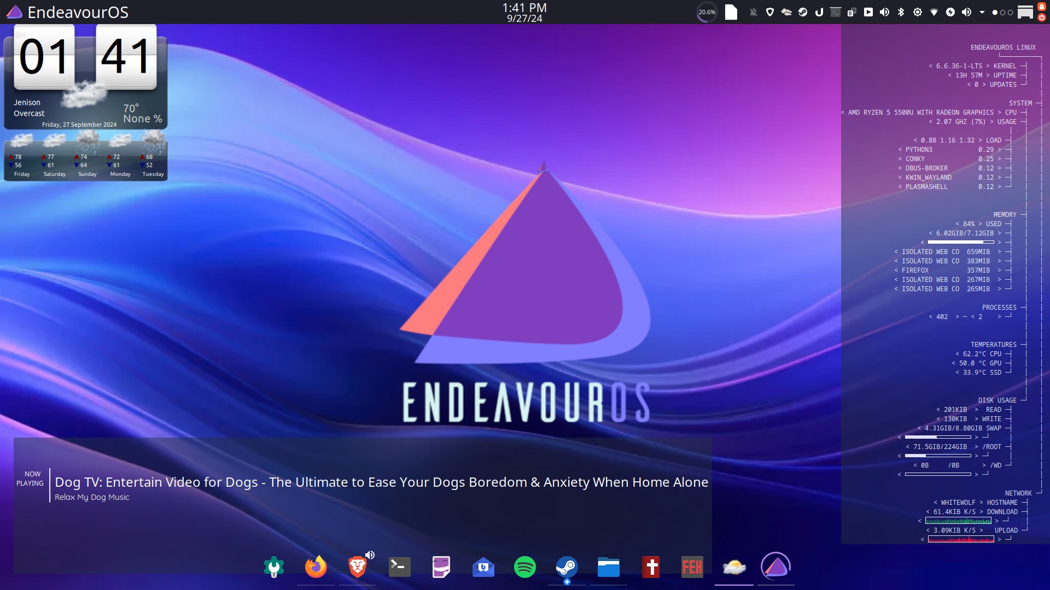1050x590 pixels.
Task: Click the Klipper clipboard icon in the tray
Action: click(852, 11)
